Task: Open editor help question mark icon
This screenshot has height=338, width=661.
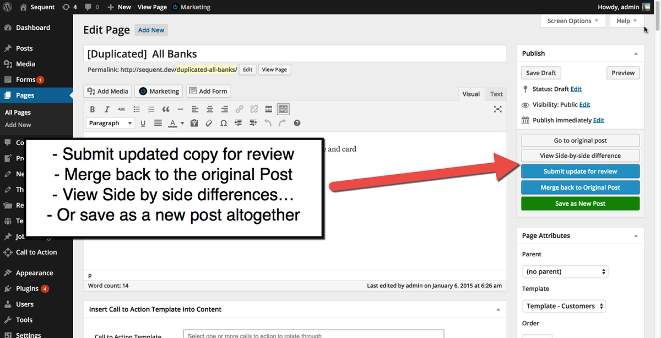Action: (297, 123)
